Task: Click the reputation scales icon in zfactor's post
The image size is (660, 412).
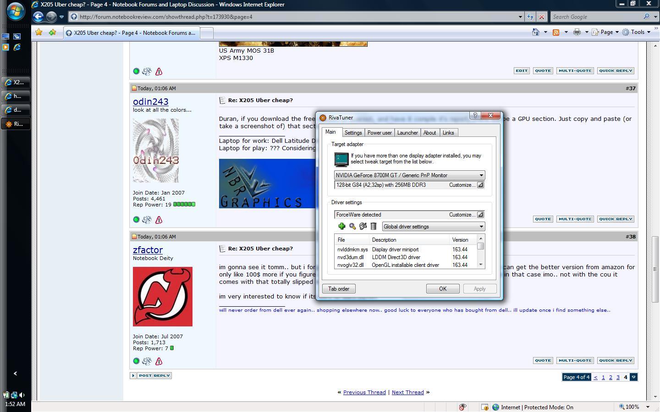Action: (147, 361)
